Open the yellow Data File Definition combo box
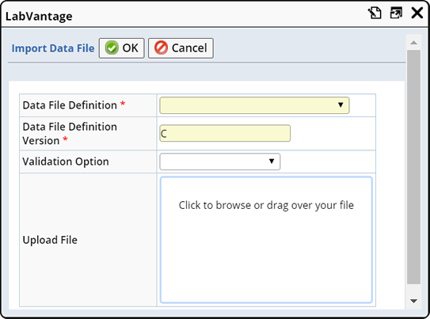This screenshot has width=430, height=319. pos(254,105)
